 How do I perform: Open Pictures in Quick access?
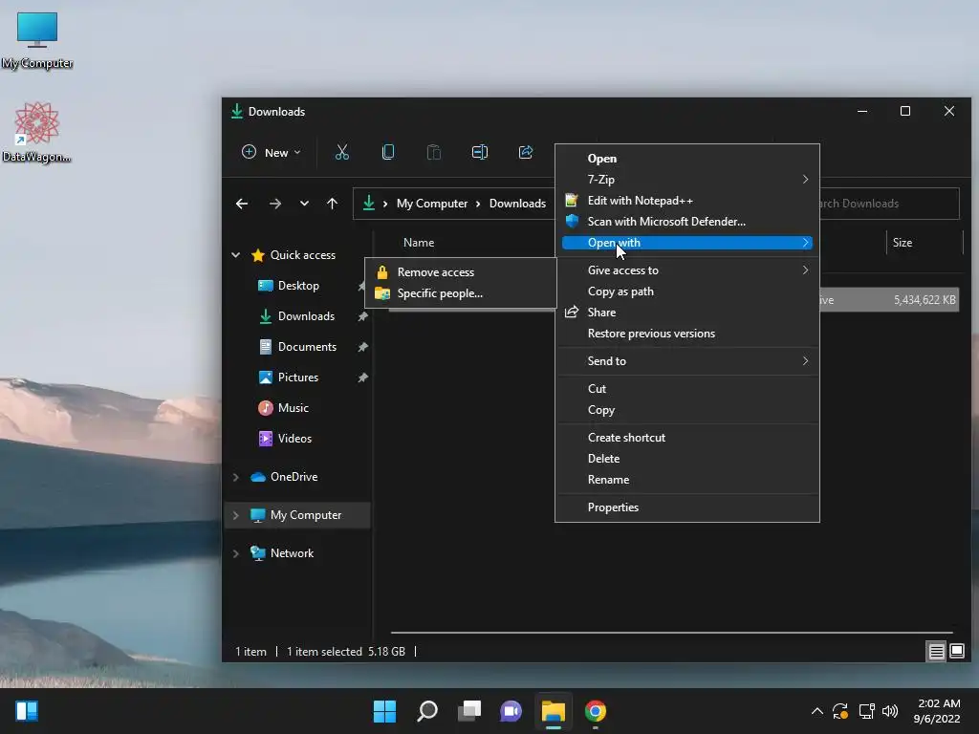(x=298, y=377)
